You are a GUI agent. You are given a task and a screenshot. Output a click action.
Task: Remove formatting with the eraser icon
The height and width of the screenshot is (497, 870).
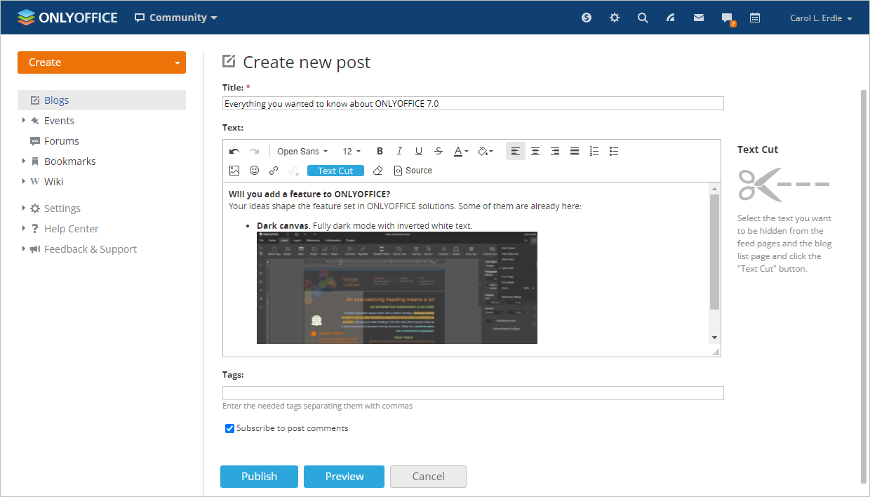tap(377, 170)
